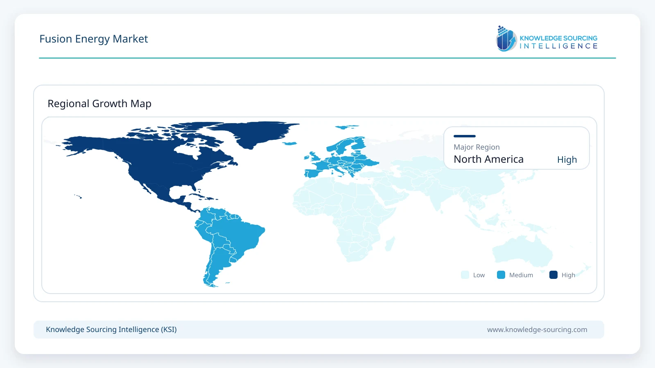This screenshot has width=655, height=368.
Task: Click the 'High' legend label
Action: point(568,275)
